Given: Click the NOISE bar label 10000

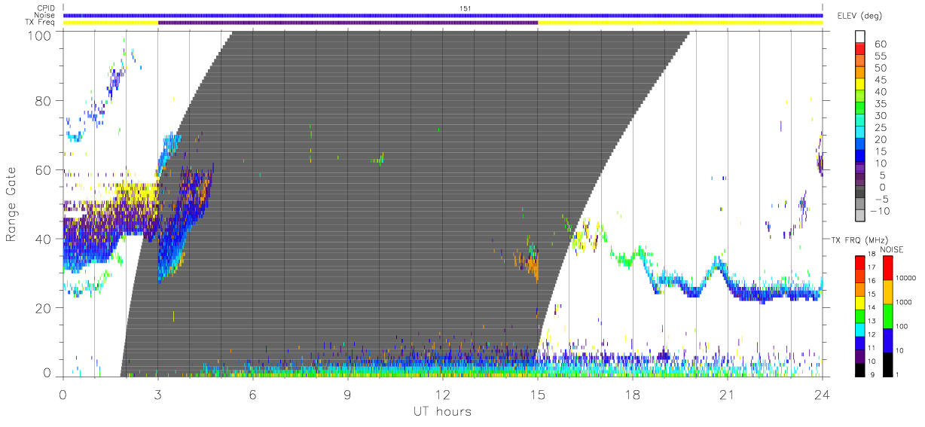Looking at the screenshot, I should pyautogui.click(x=907, y=279).
